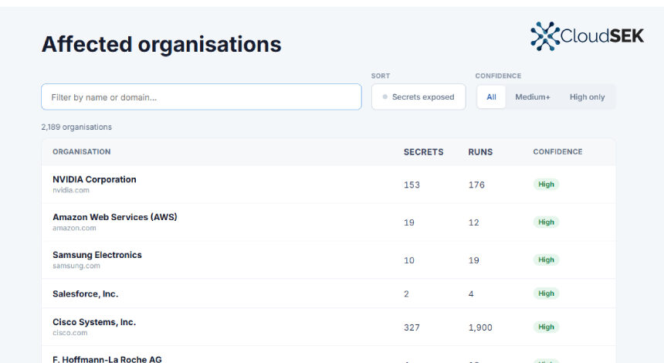Click the High badge in Samsung row
The width and height of the screenshot is (664, 363).
[546, 260]
